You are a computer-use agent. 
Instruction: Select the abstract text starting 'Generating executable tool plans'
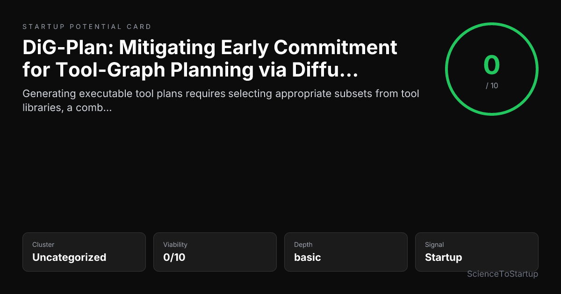221,100
